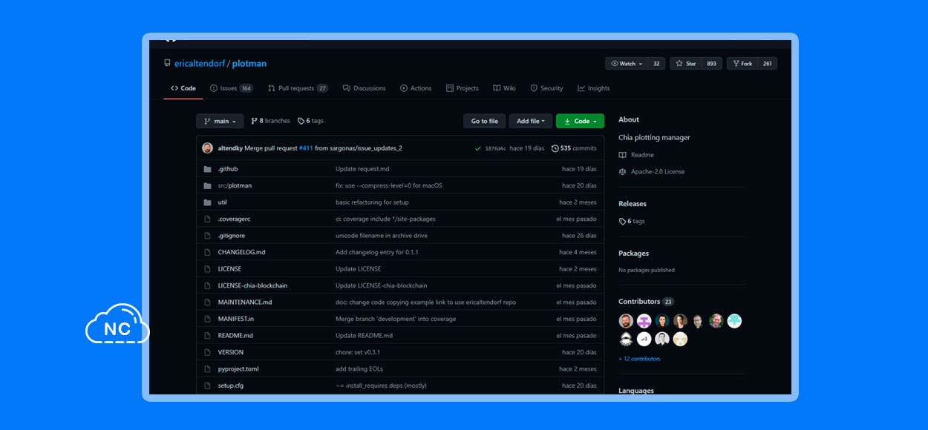
Task: Open the VERSION file
Action: click(x=231, y=352)
